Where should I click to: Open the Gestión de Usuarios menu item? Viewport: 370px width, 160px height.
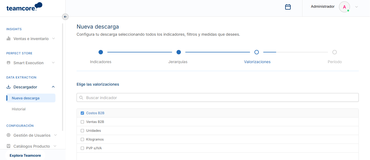pyautogui.click(x=32, y=135)
